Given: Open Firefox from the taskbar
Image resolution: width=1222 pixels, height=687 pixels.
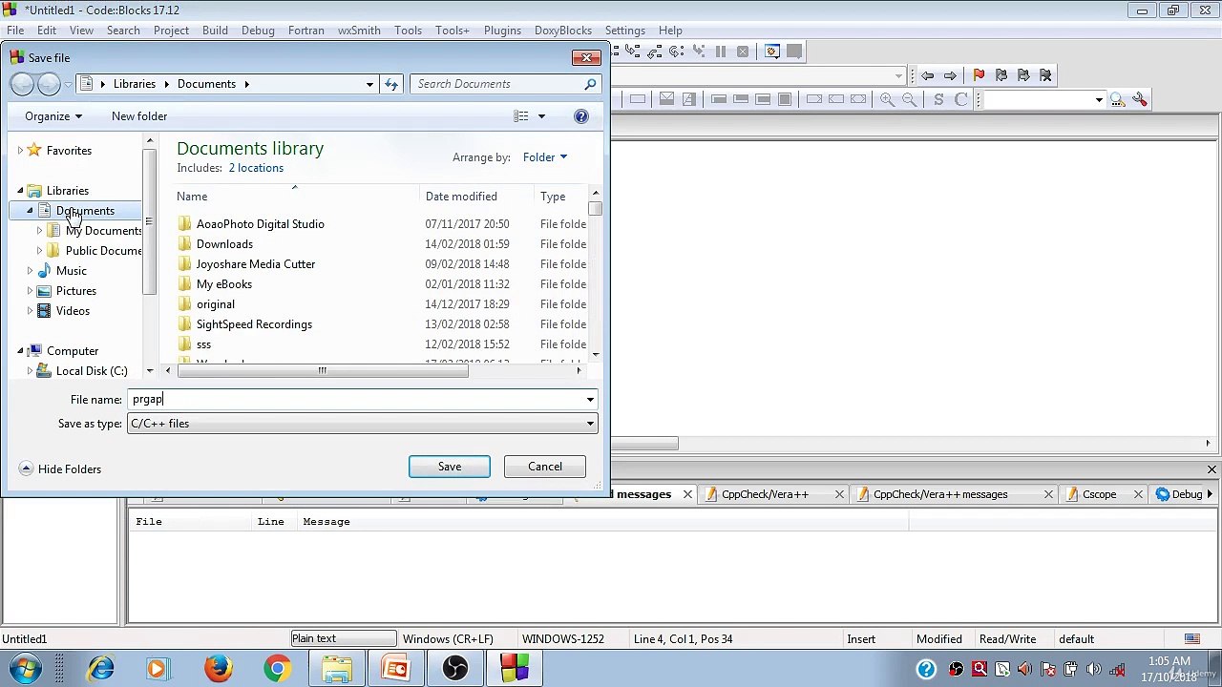Looking at the screenshot, I should (x=218, y=668).
